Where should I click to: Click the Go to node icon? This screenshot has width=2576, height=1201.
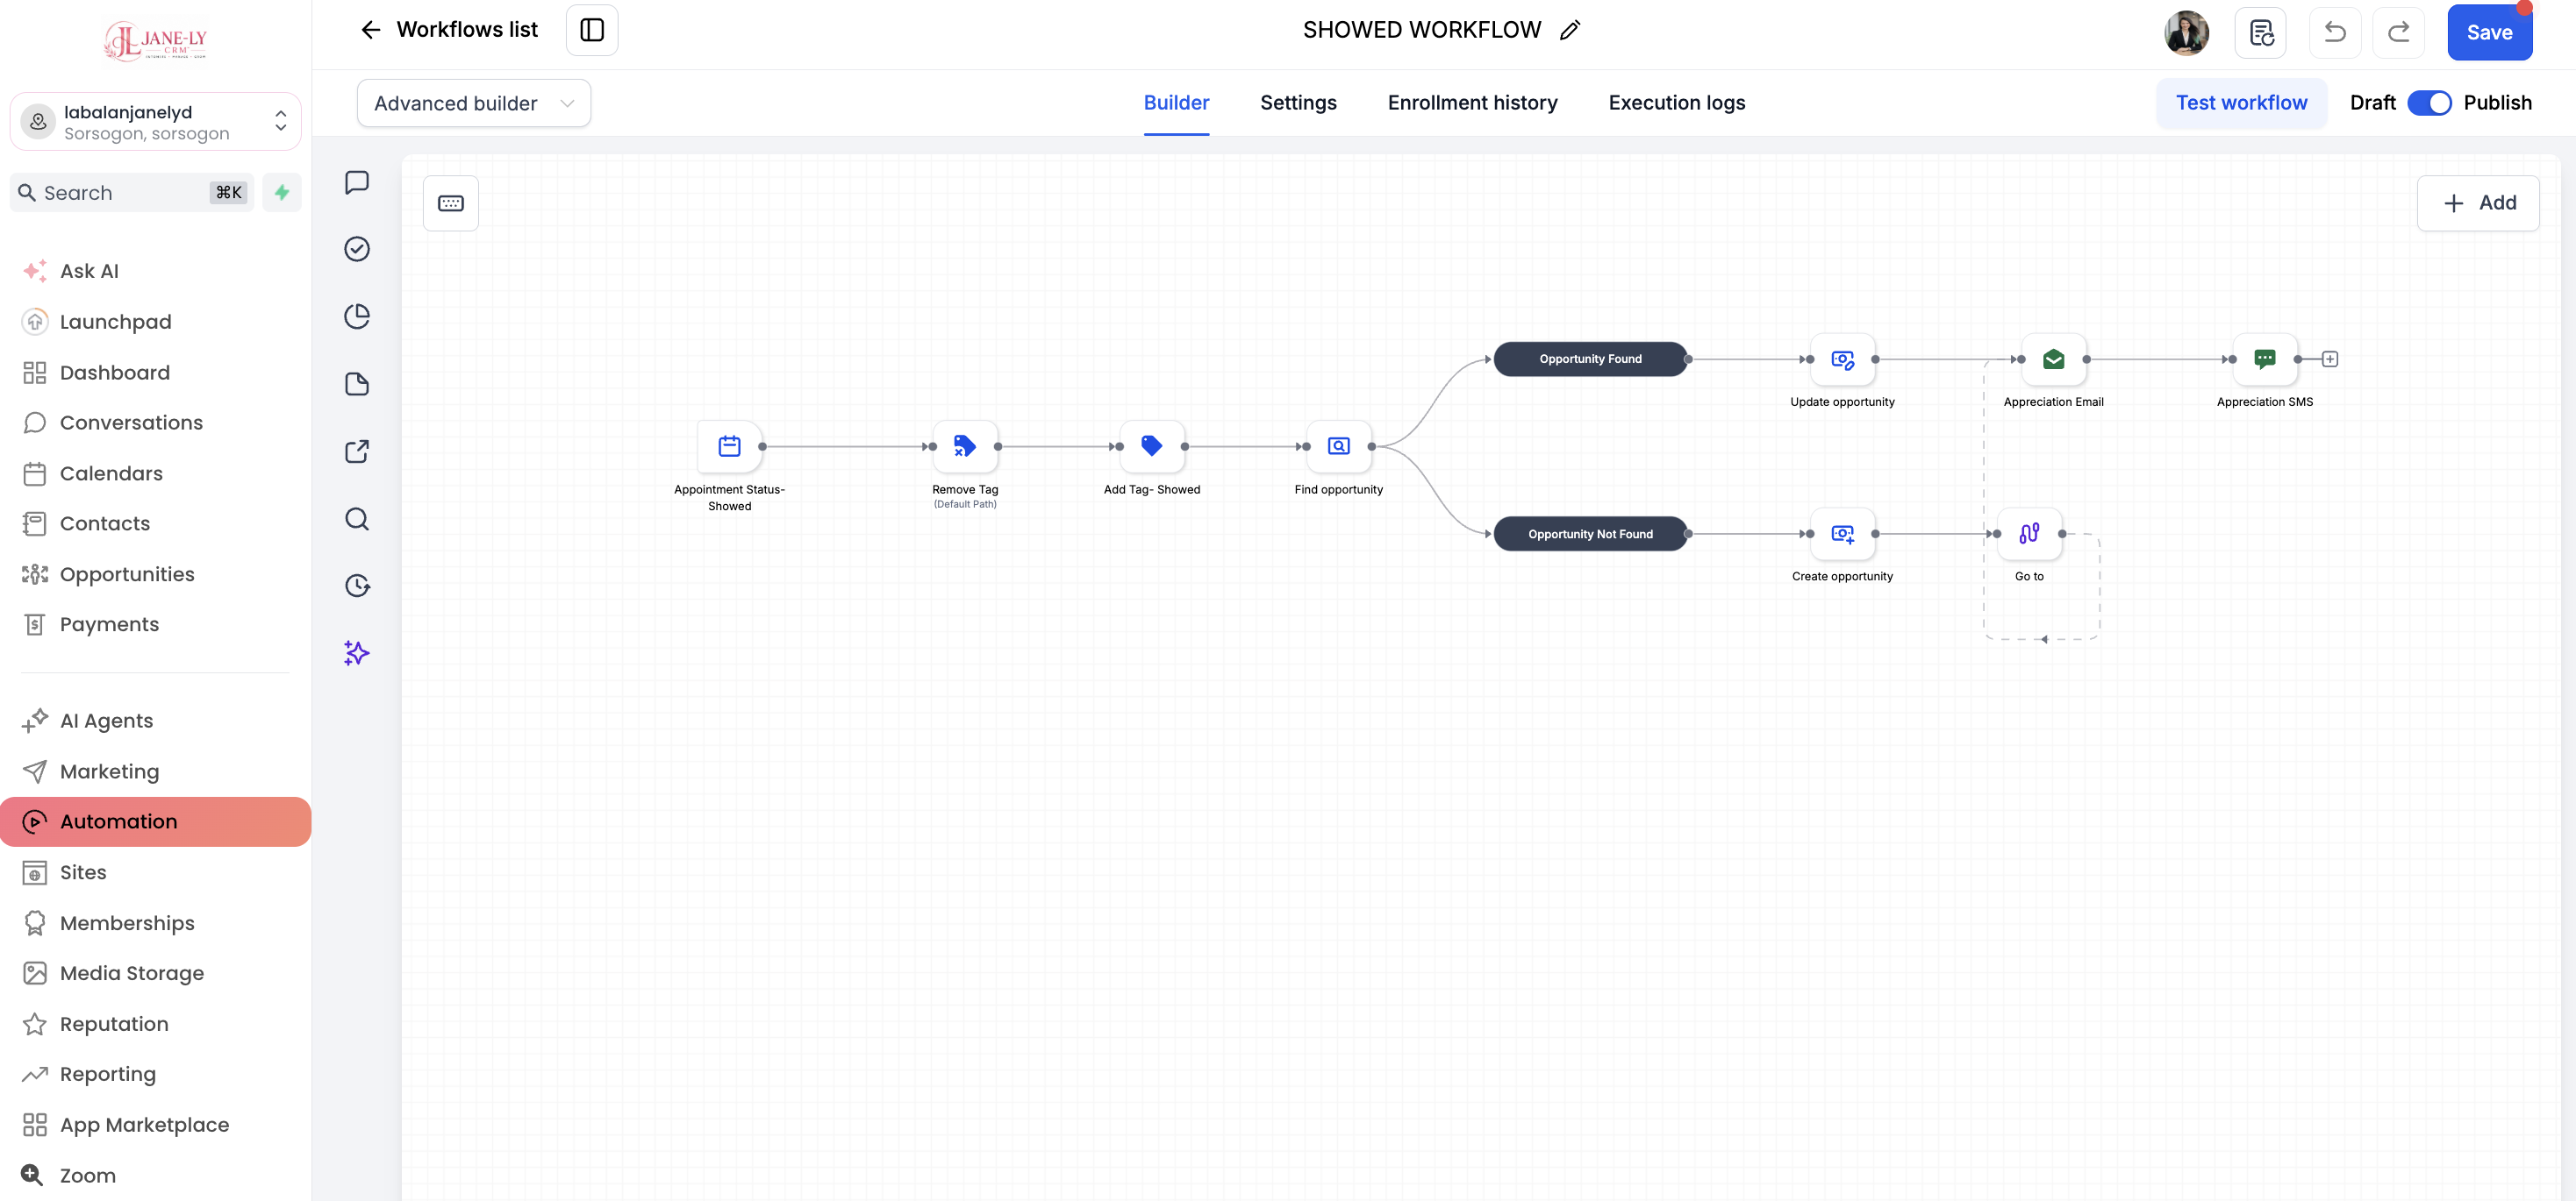point(2029,534)
